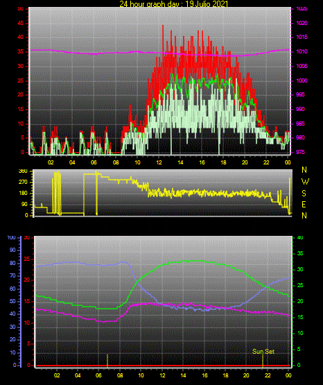Click hour label 22 under the temperature chart

pyautogui.click(x=268, y=375)
